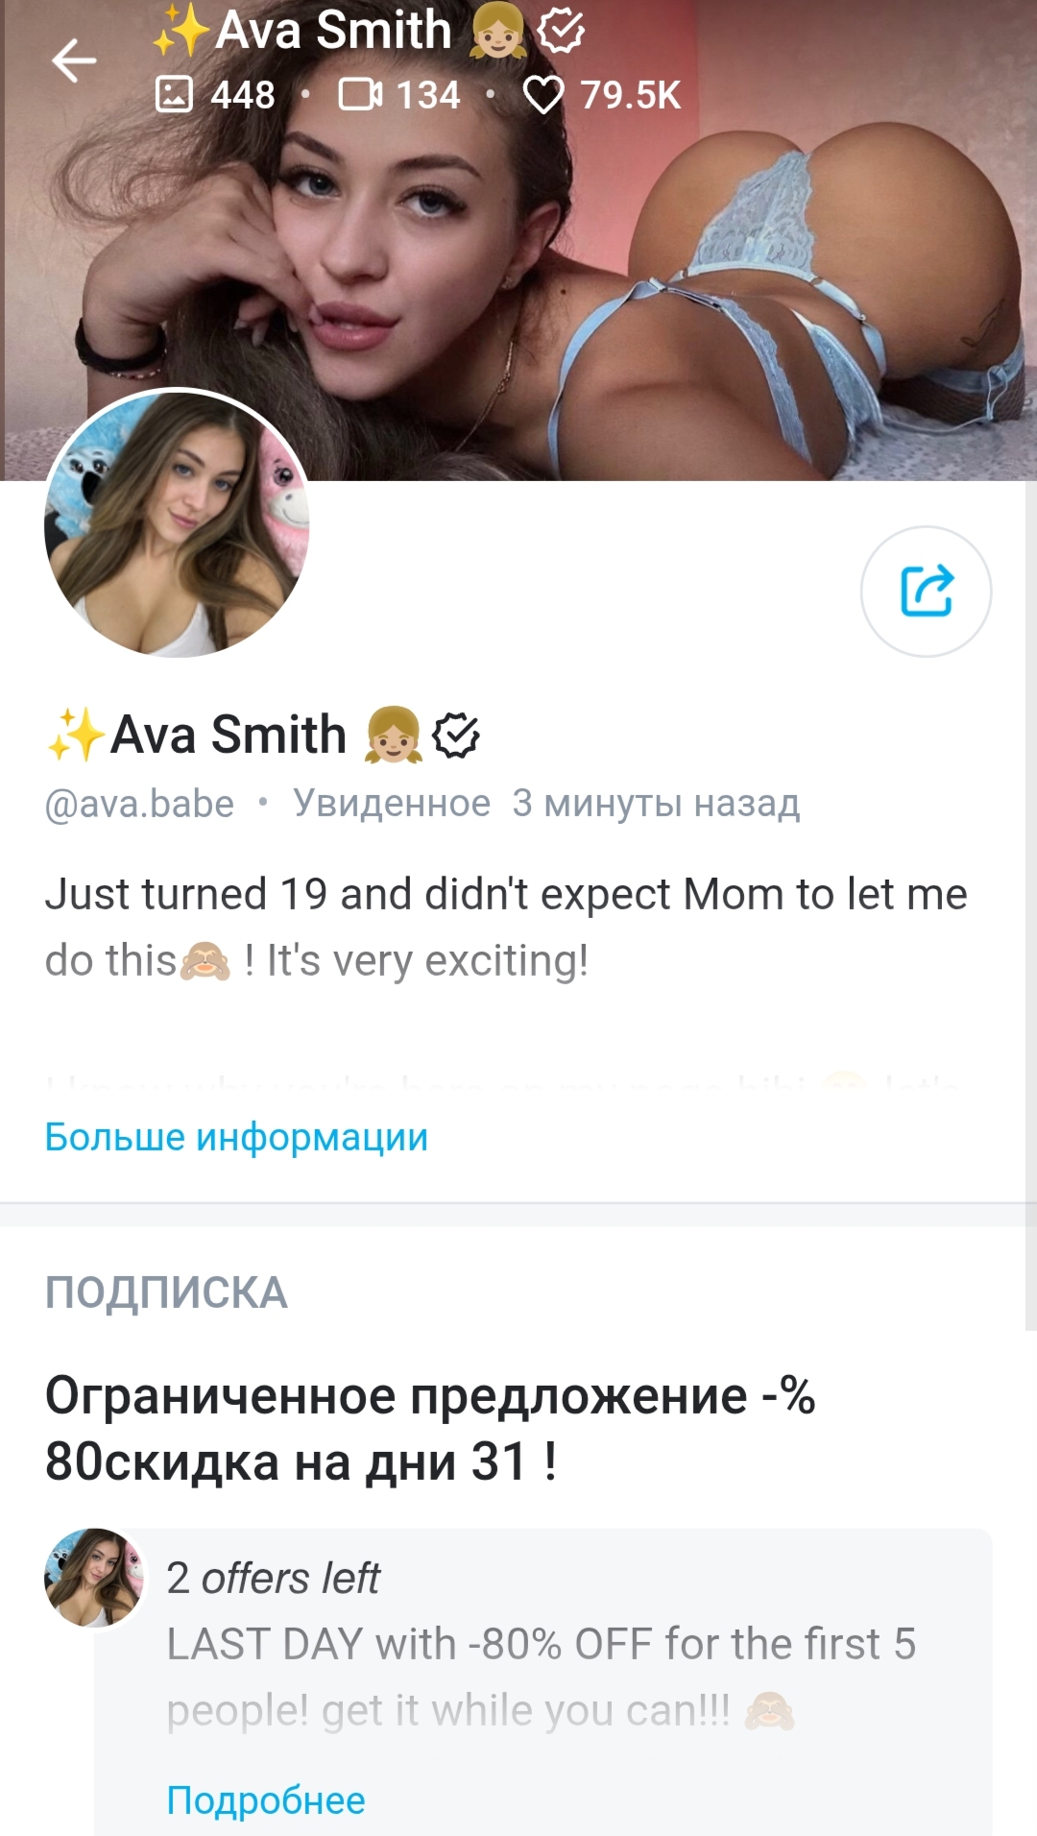Tap the limited offer headline with 80% discount
Image resolution: width=1037 pixels, height=1836 pixels.
430,1428
